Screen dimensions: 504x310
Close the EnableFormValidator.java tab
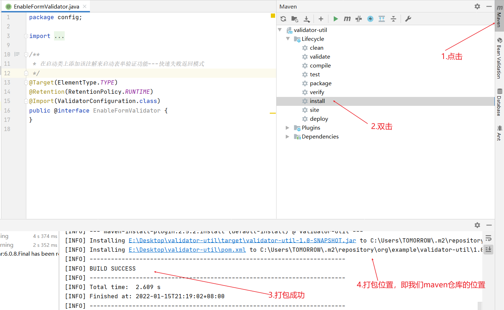click(85, 6)
